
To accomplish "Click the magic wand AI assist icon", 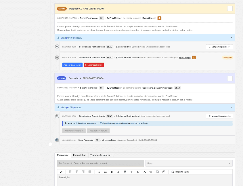I will [61, 172].
